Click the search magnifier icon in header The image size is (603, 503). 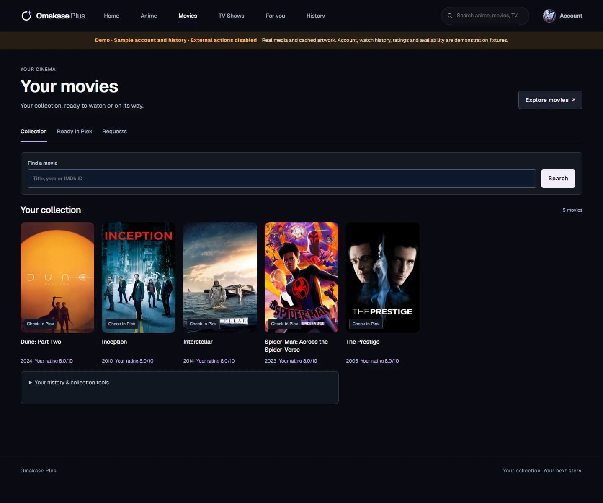pyautogui.click(x=450, y=16)
